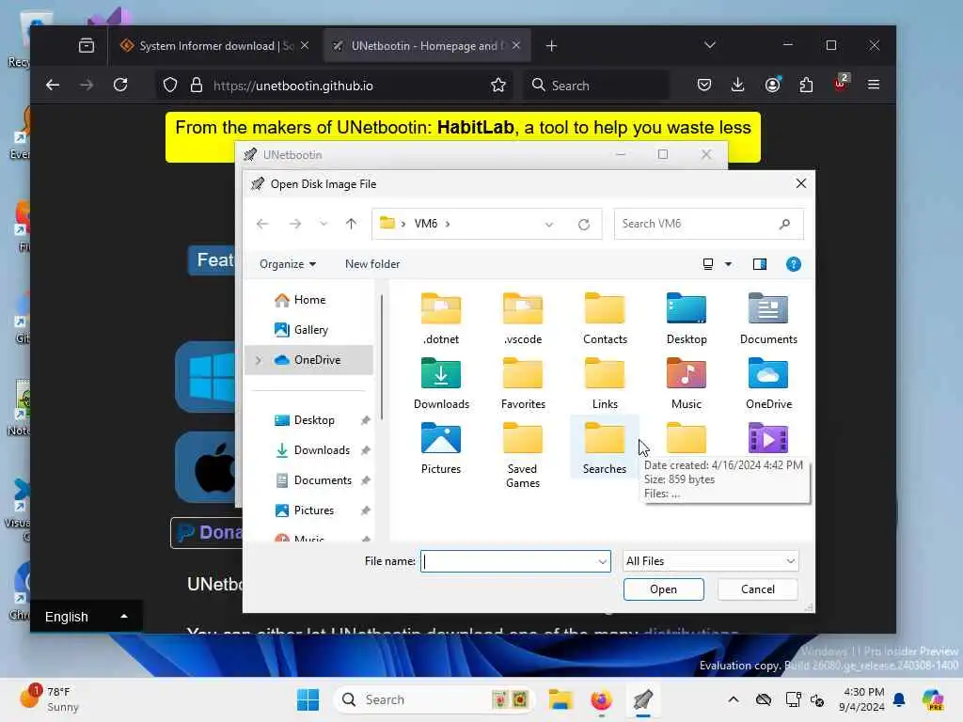The width and height of the screenshot is (963, 722).
Task: Bookmark this page with the star
Action: pyautogui.click(x=498, y=86)
